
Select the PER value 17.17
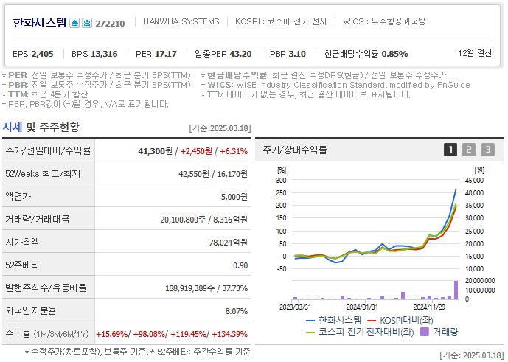[165, 54]
